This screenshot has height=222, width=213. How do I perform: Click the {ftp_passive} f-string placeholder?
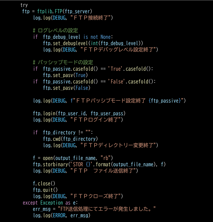point(165,101)
